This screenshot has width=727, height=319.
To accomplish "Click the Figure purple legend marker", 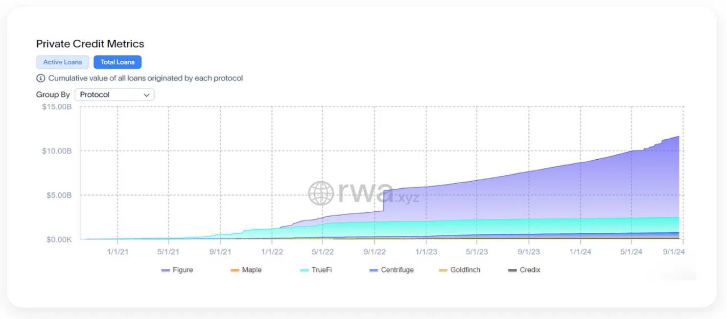I will (x=165, y=270).
